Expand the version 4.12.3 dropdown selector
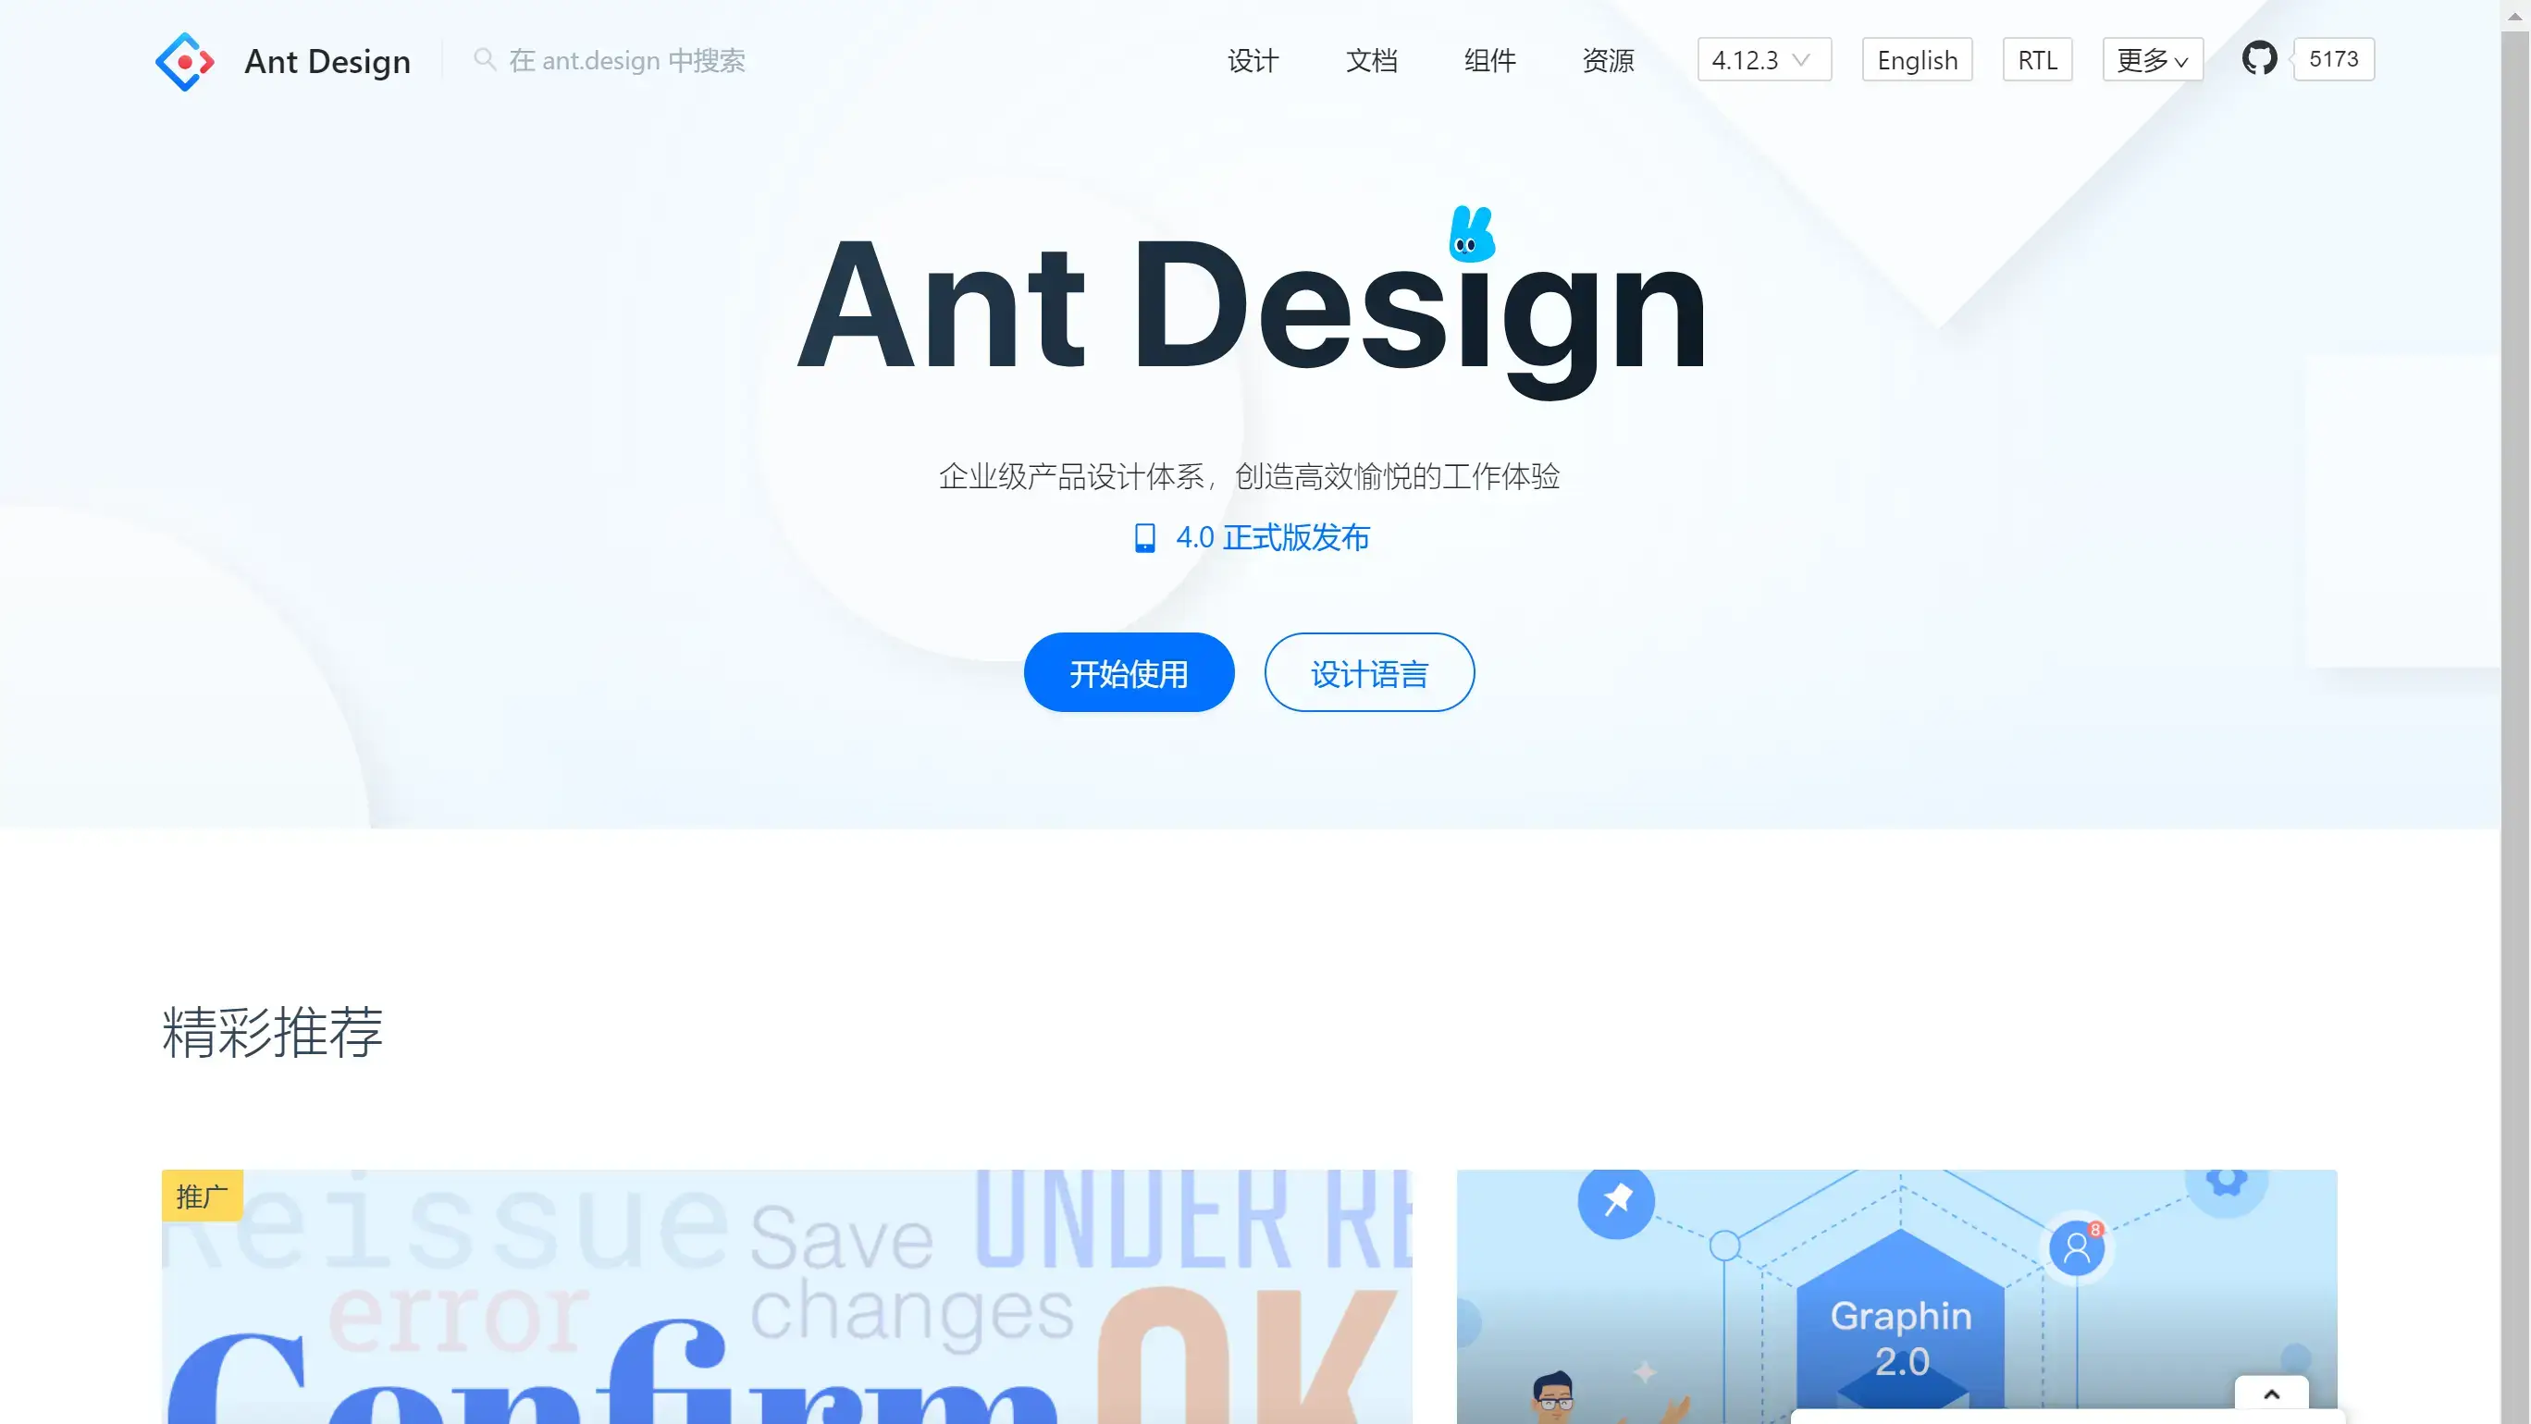 (1762, 59)
